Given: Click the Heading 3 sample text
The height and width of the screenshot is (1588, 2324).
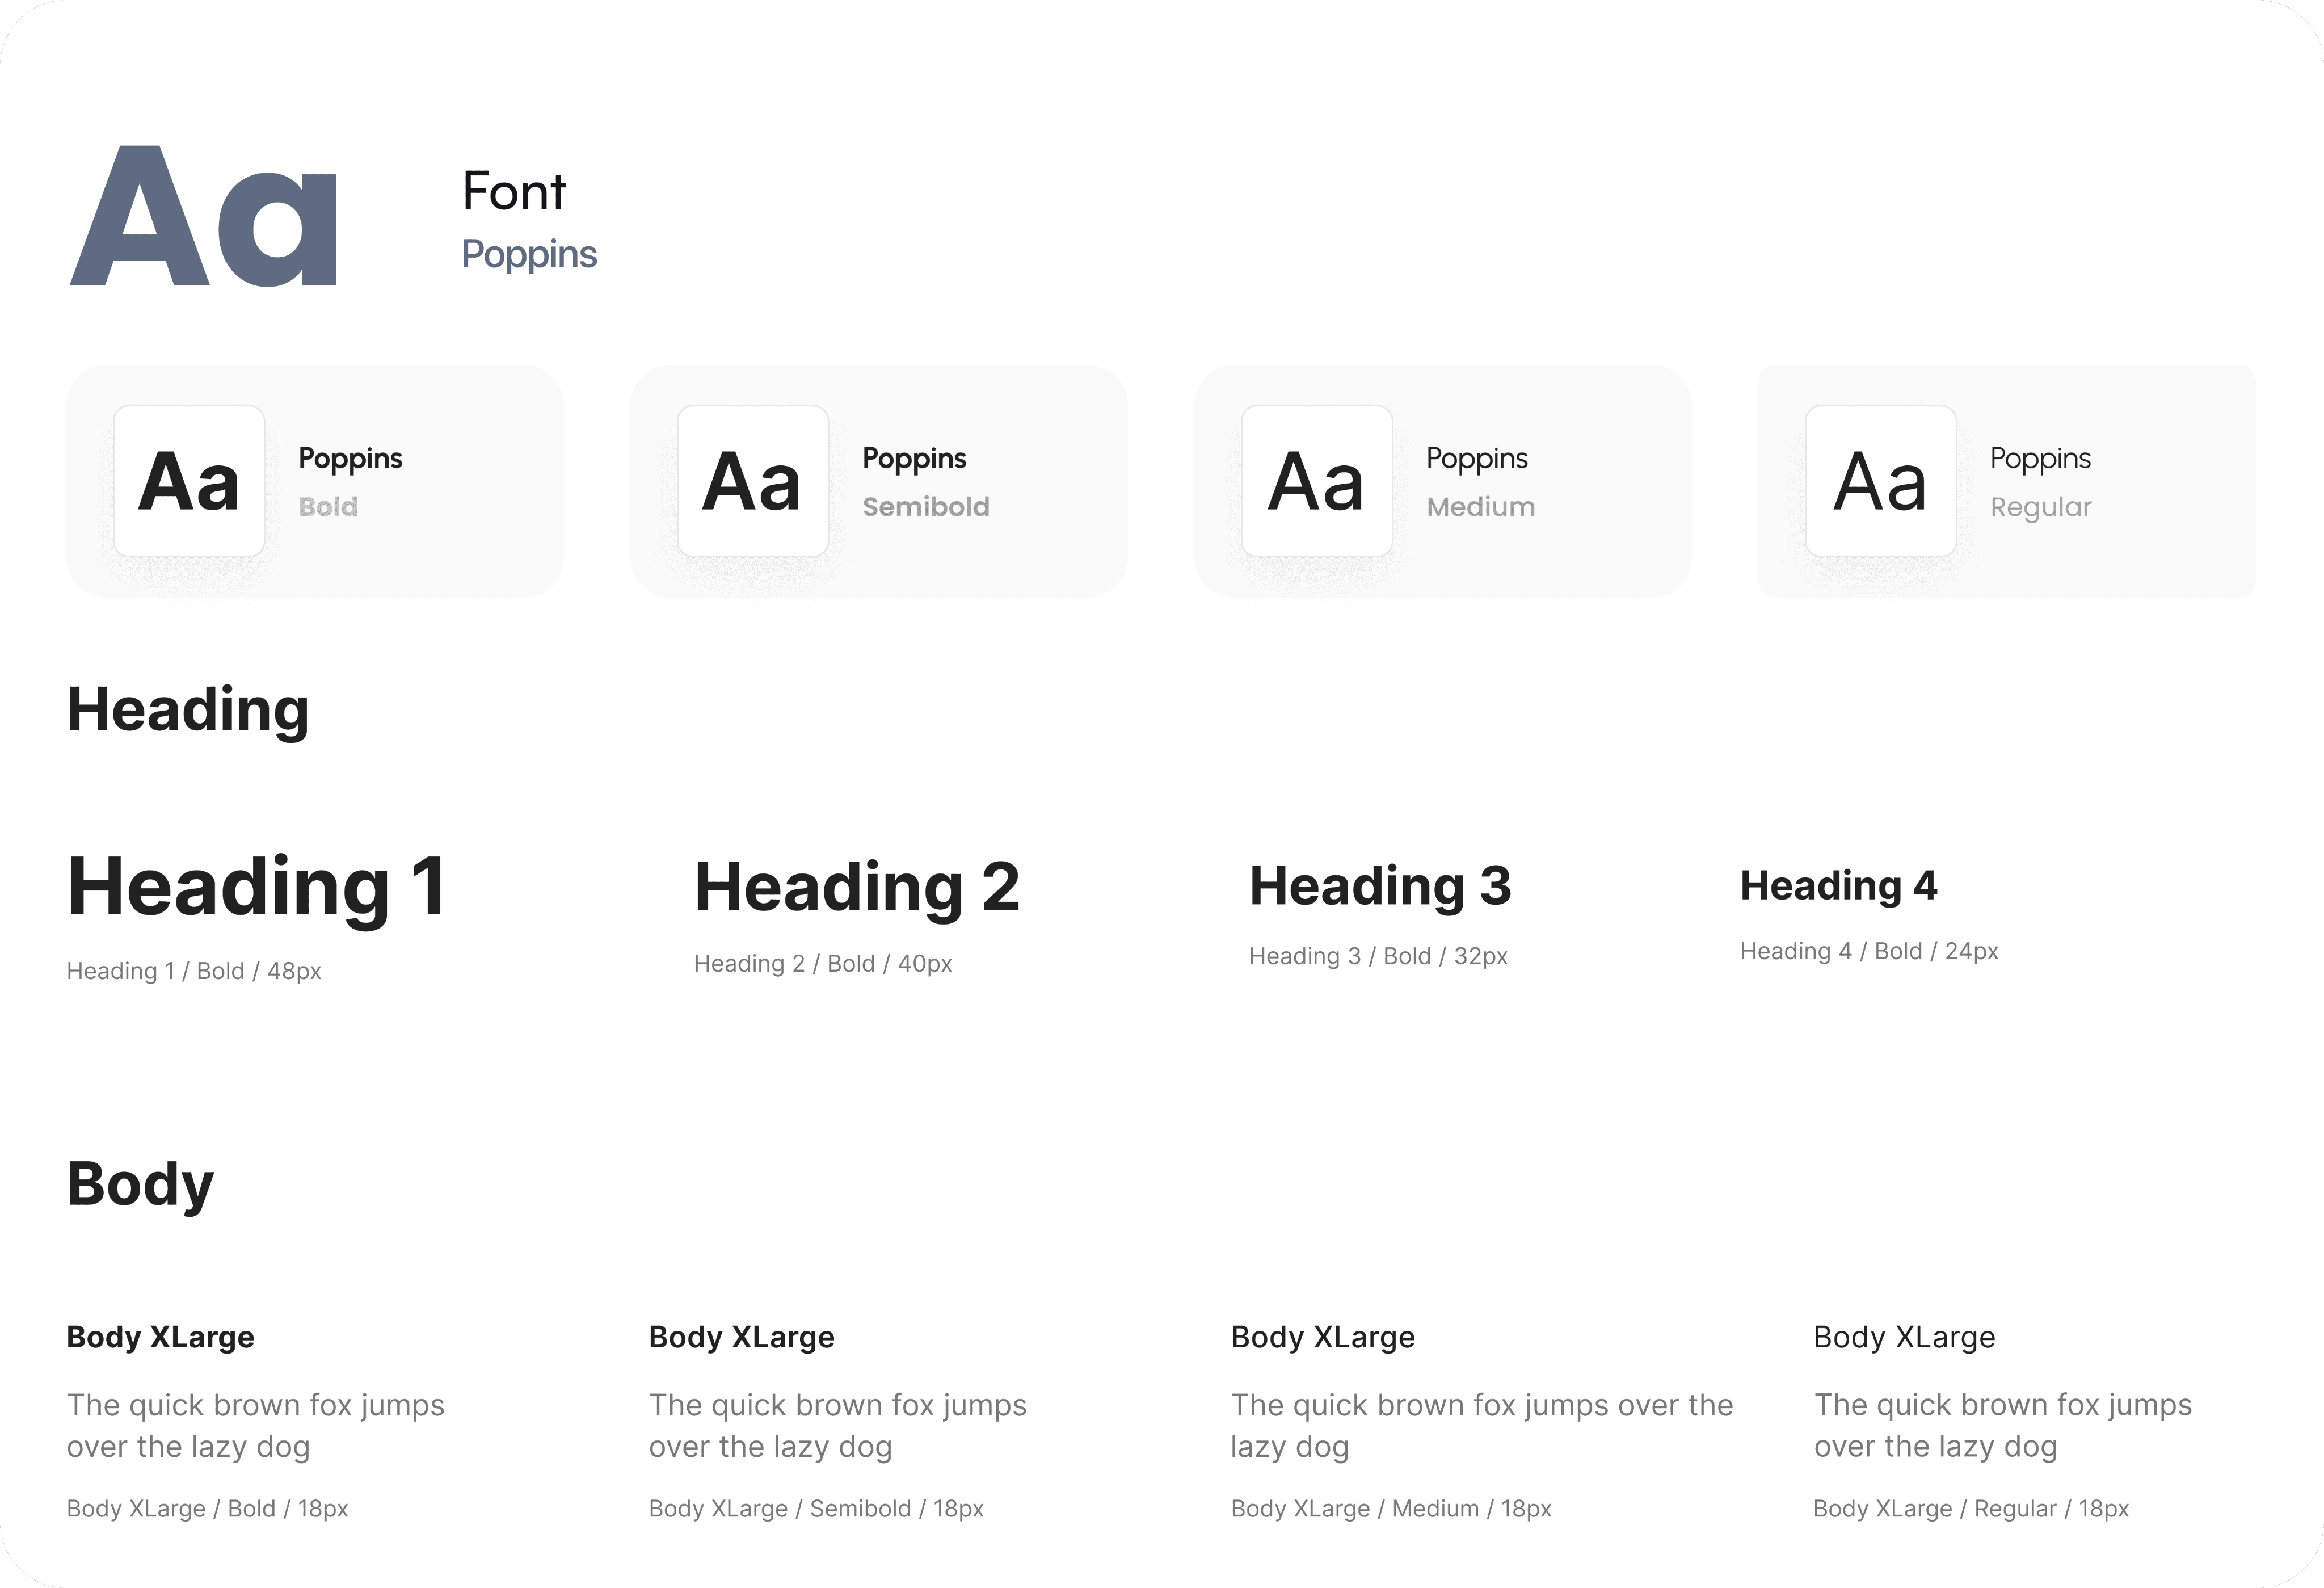Looking at the screenshot, I should pos(1380,886).
